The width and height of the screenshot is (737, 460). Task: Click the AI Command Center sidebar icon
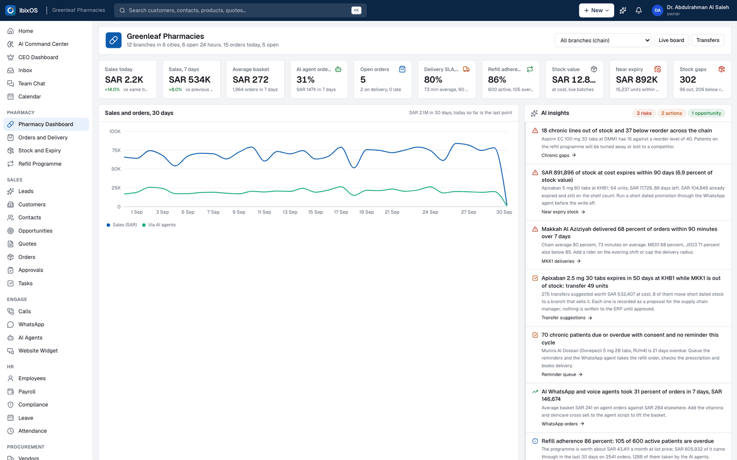tap(11, 44)
